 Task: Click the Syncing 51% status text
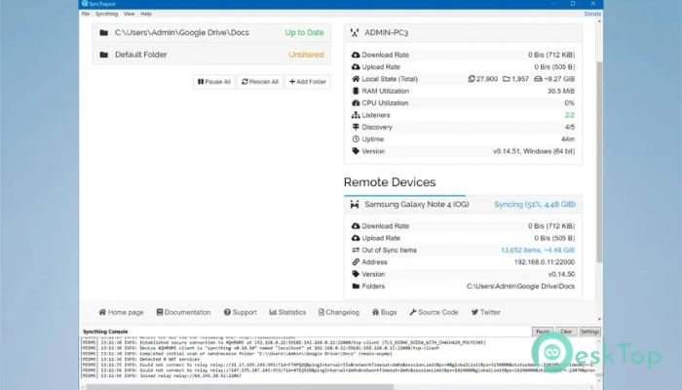(535, 205)
